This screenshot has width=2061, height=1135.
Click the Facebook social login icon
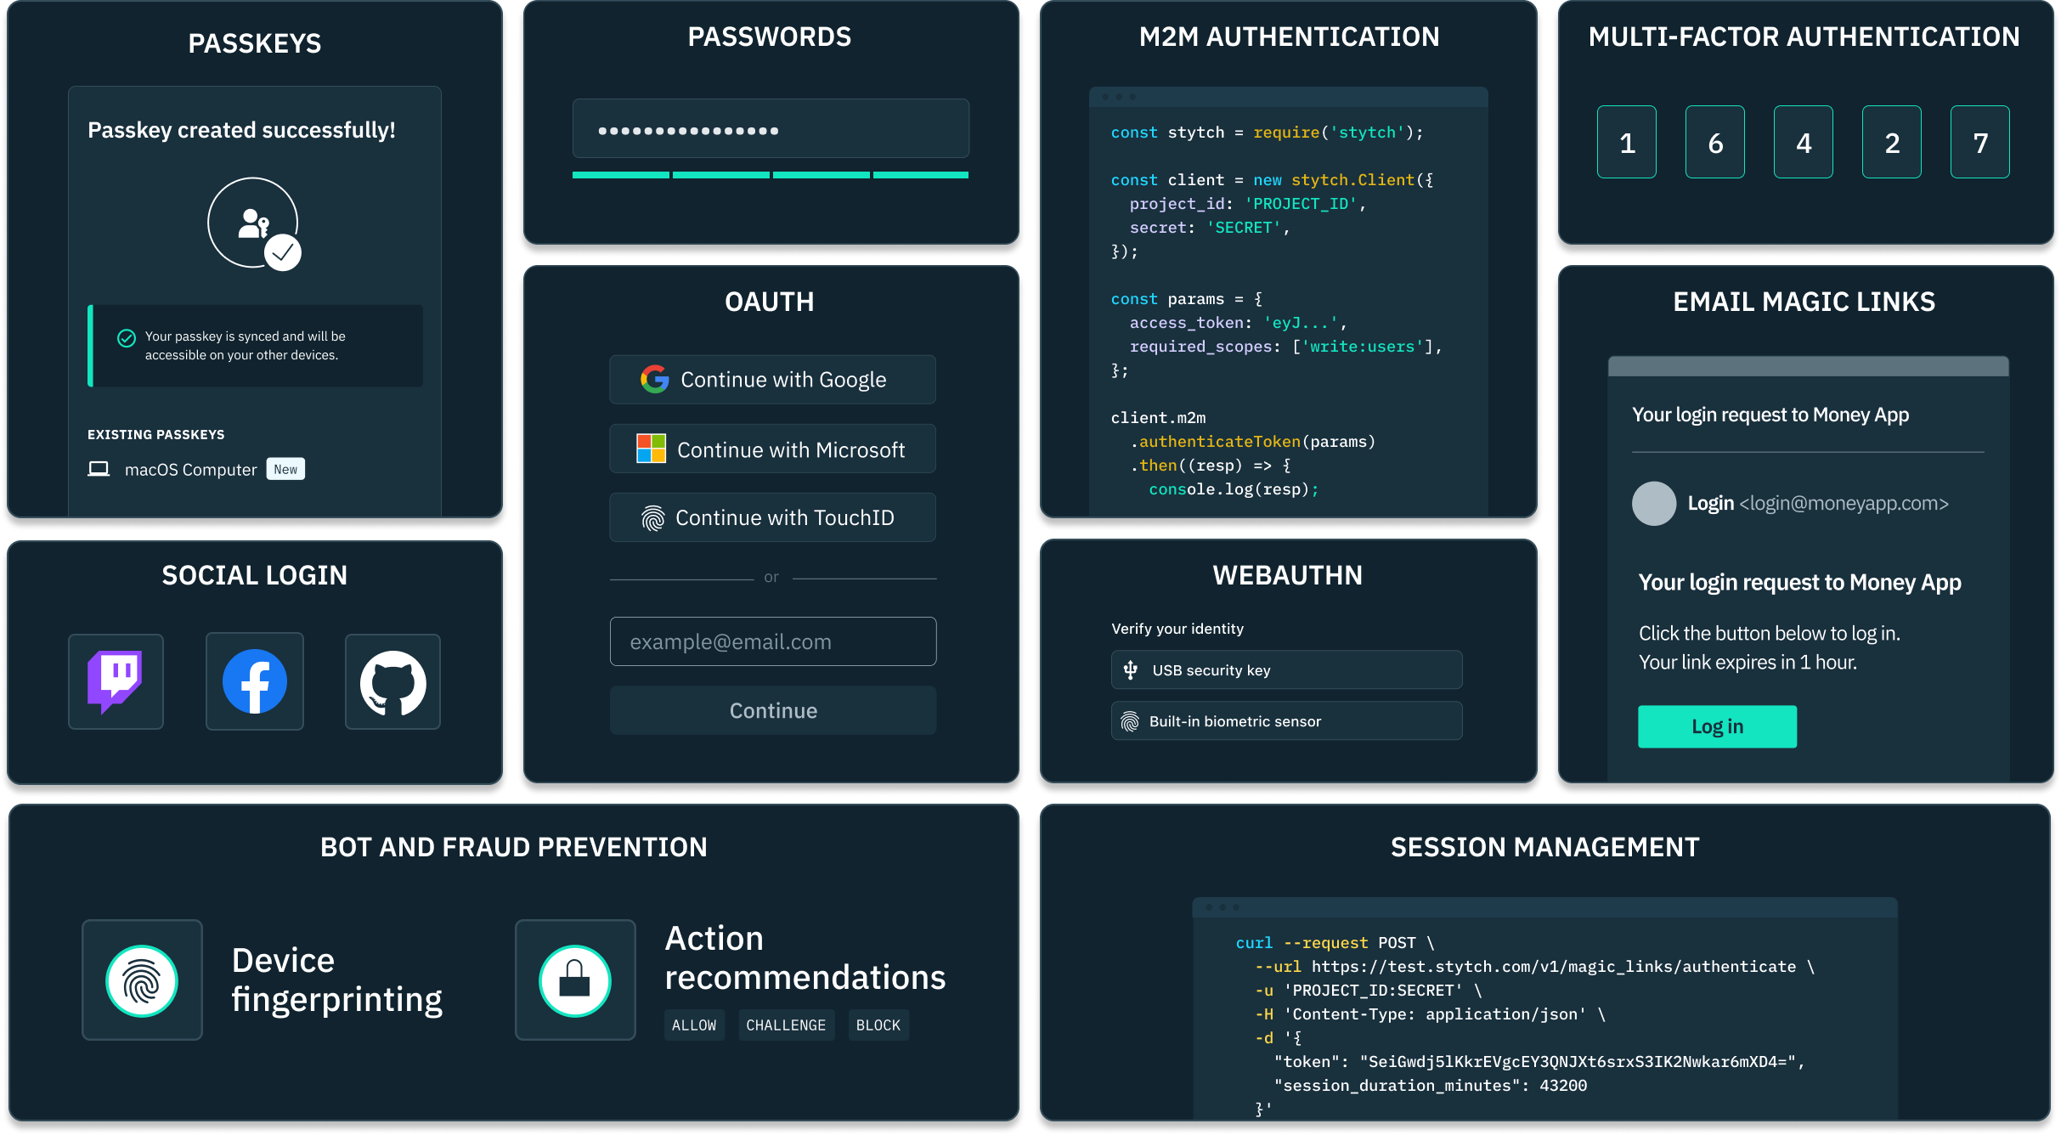pos(255,681)
